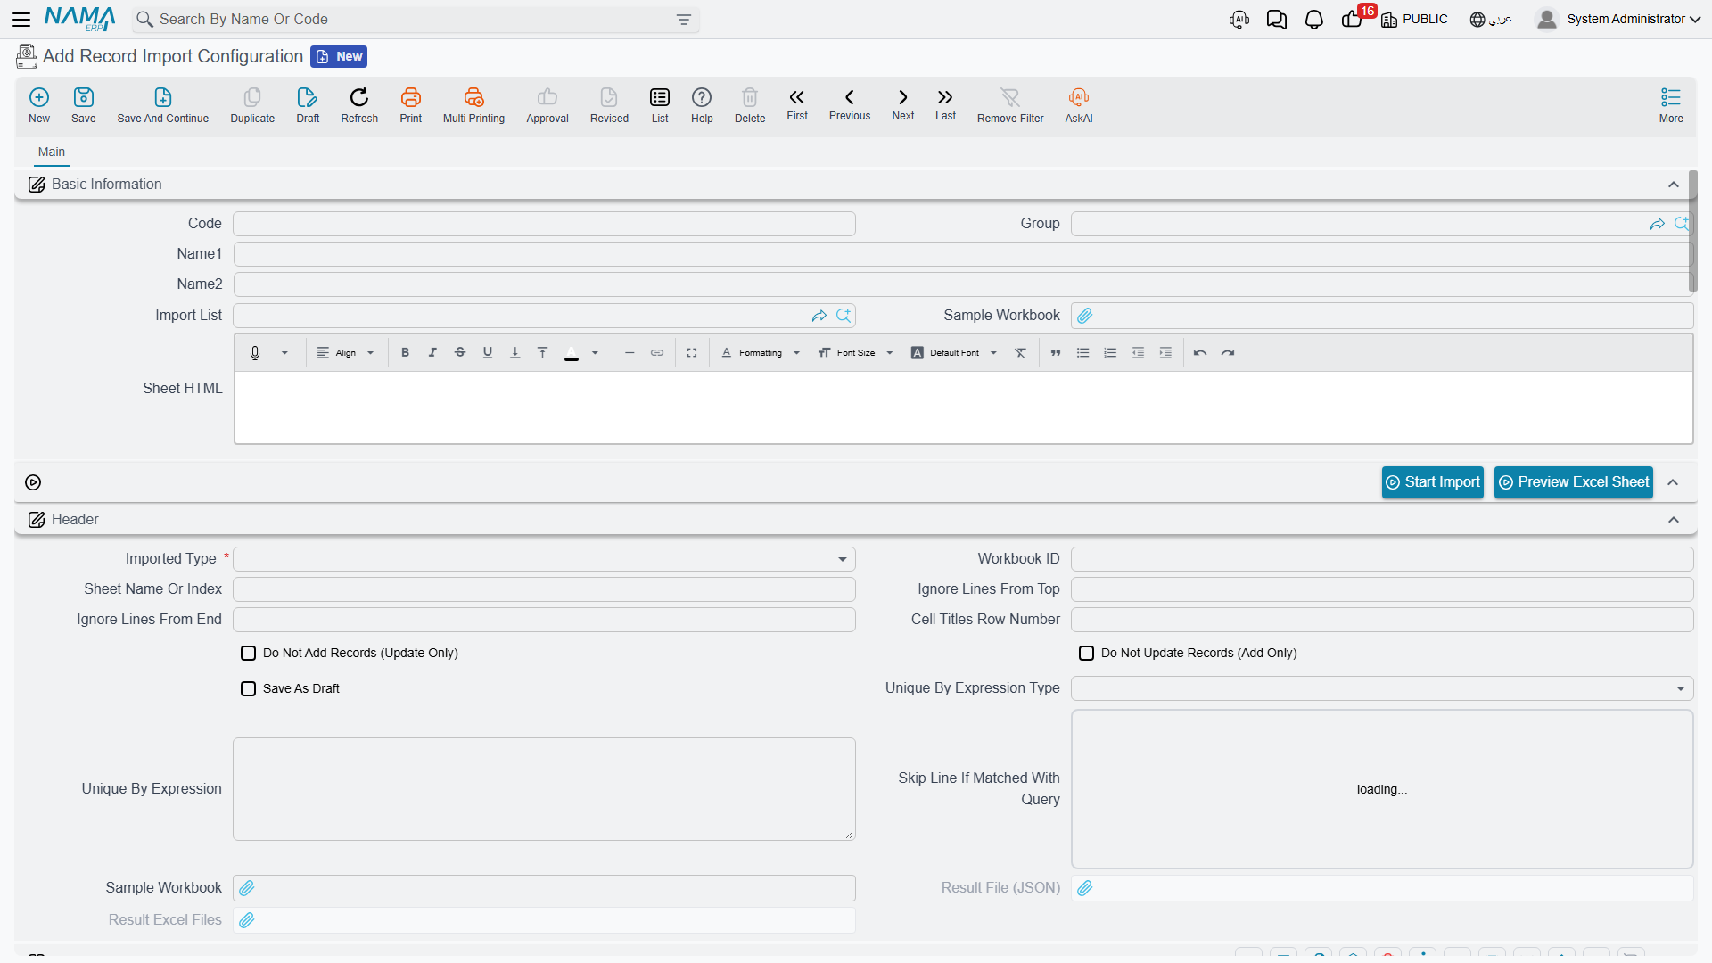Click the Unique By Expression textarea
The image size is (1712, 963).
[544, 789]
